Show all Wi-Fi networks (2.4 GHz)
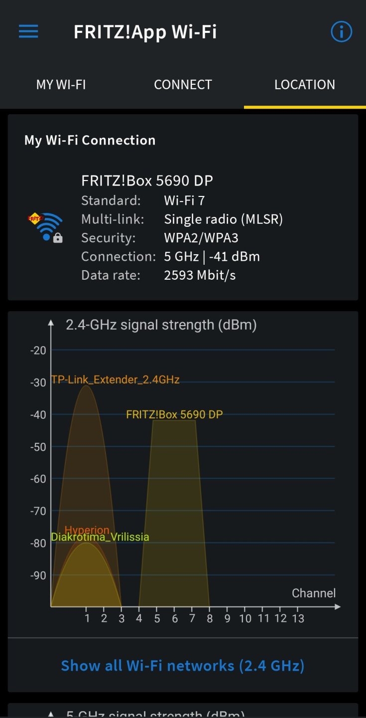Screen dimensions: 366x718 coord(182,666)
